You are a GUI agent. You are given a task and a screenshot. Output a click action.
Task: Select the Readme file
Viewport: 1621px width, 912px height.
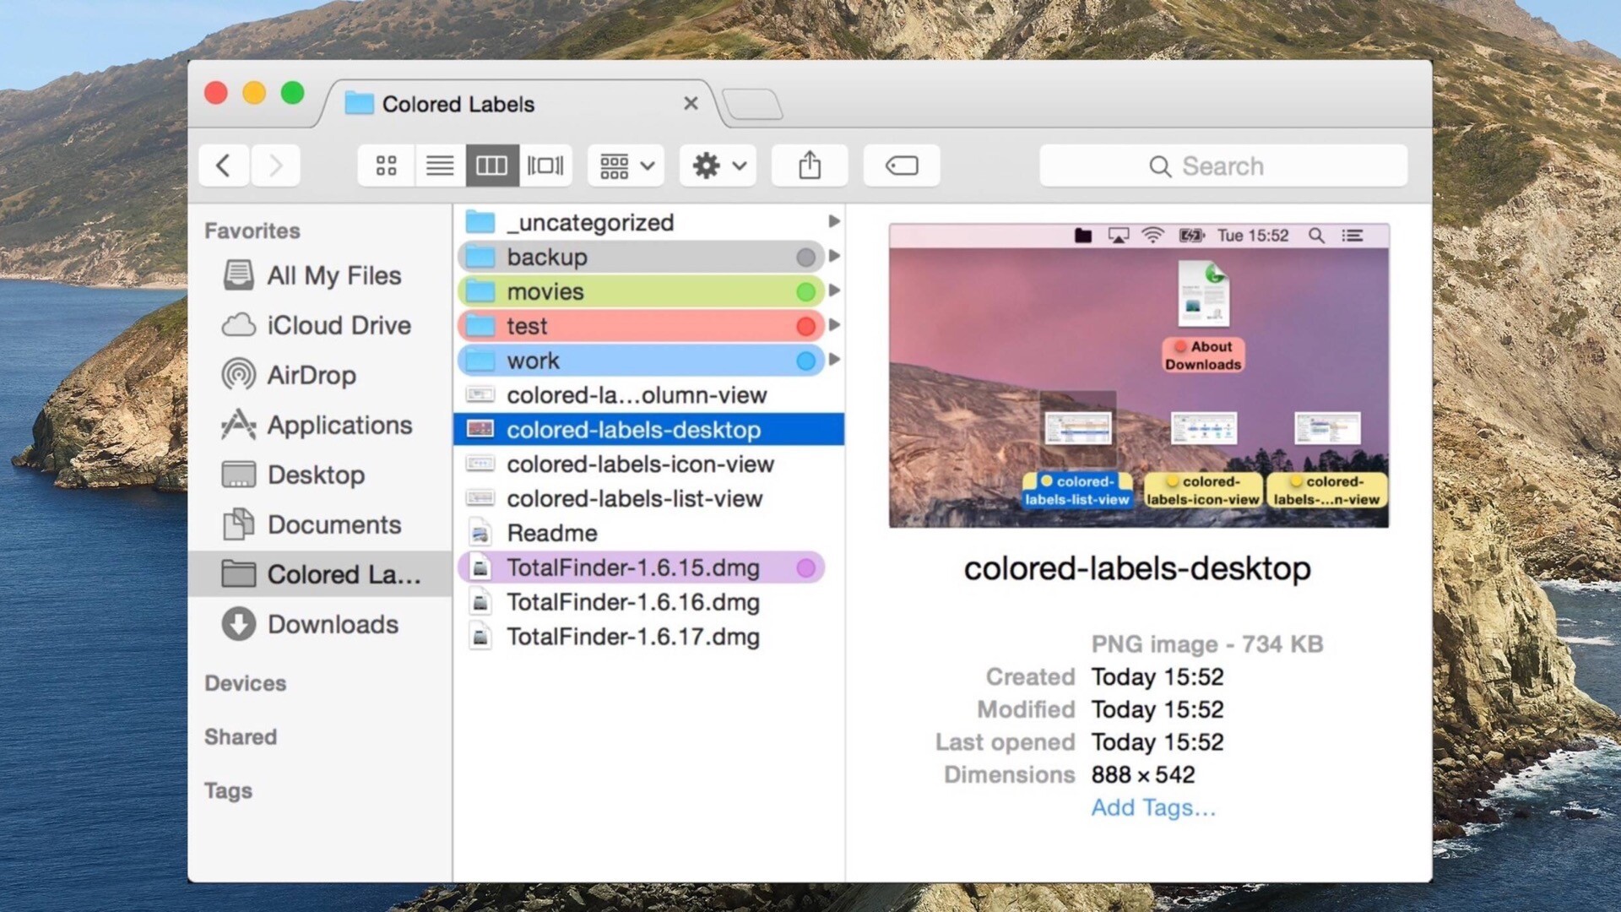coord(648,534)
